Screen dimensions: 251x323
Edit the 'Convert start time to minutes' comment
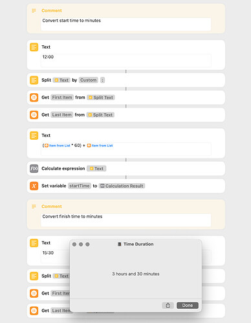(126, 24)
